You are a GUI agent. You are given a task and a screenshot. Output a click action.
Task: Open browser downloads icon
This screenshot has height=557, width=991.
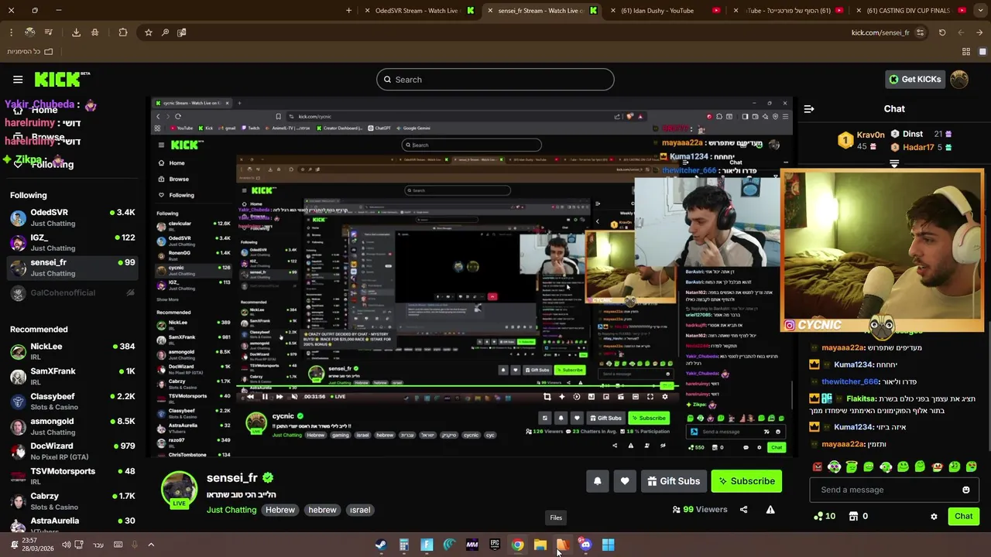click(x=76, y=32)
